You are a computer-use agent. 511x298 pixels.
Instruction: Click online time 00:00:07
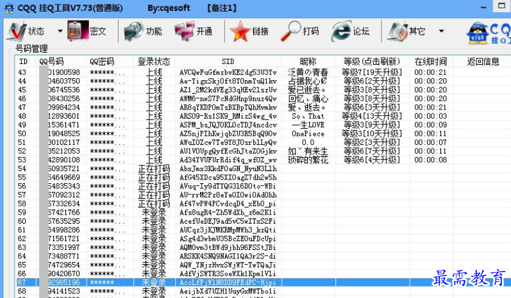[x=430, y=143]
